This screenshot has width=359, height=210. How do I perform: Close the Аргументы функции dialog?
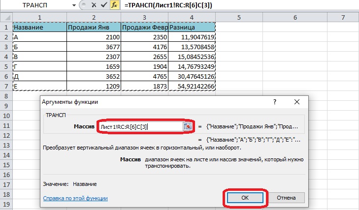pos(297,102)
